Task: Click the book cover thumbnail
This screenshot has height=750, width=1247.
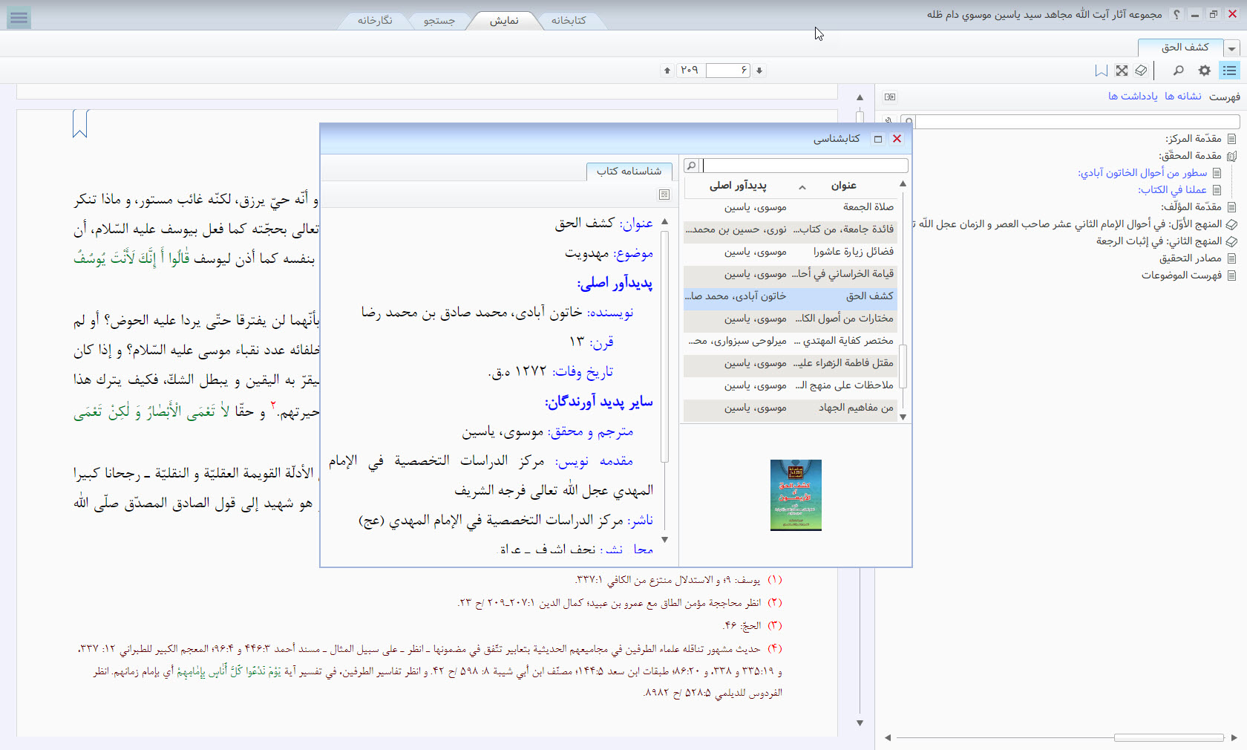Action: 796,495
